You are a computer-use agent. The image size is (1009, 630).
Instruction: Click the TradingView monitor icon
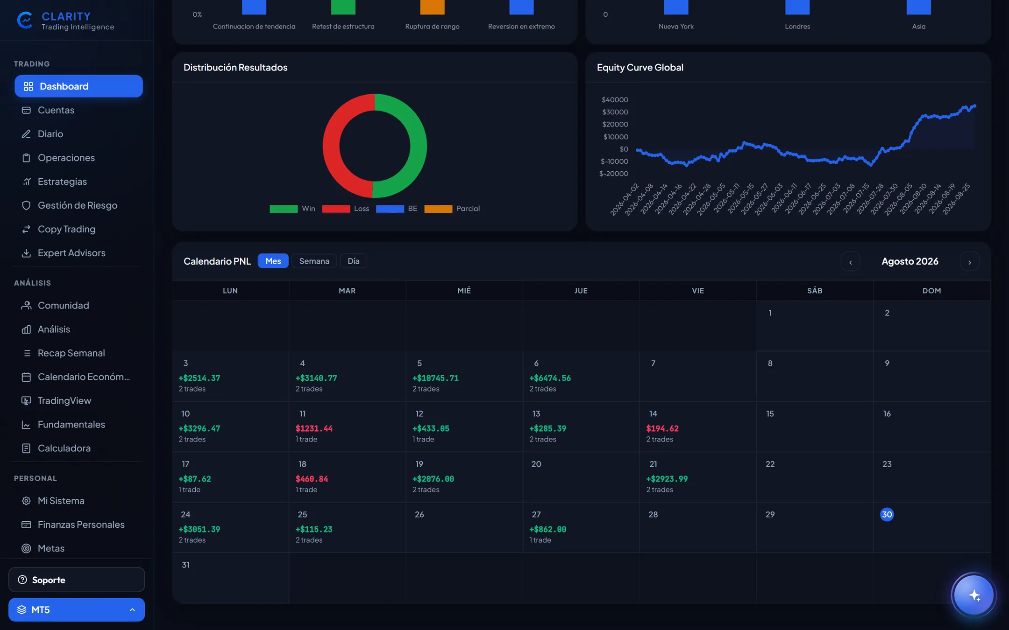26,400
